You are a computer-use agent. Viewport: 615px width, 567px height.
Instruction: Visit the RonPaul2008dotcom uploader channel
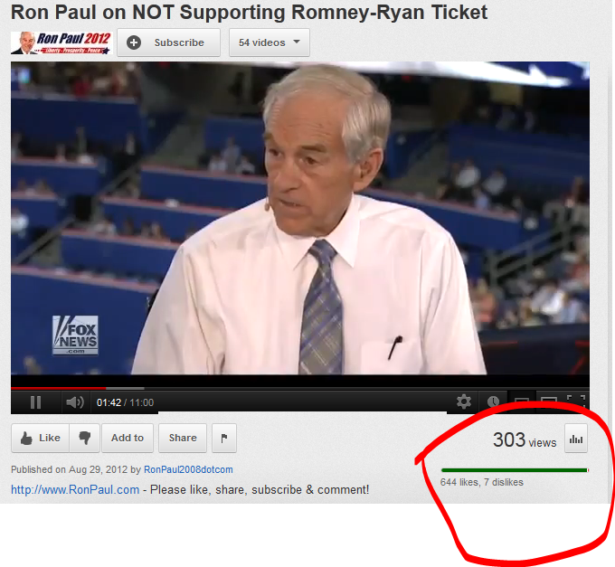pos(188,469)
